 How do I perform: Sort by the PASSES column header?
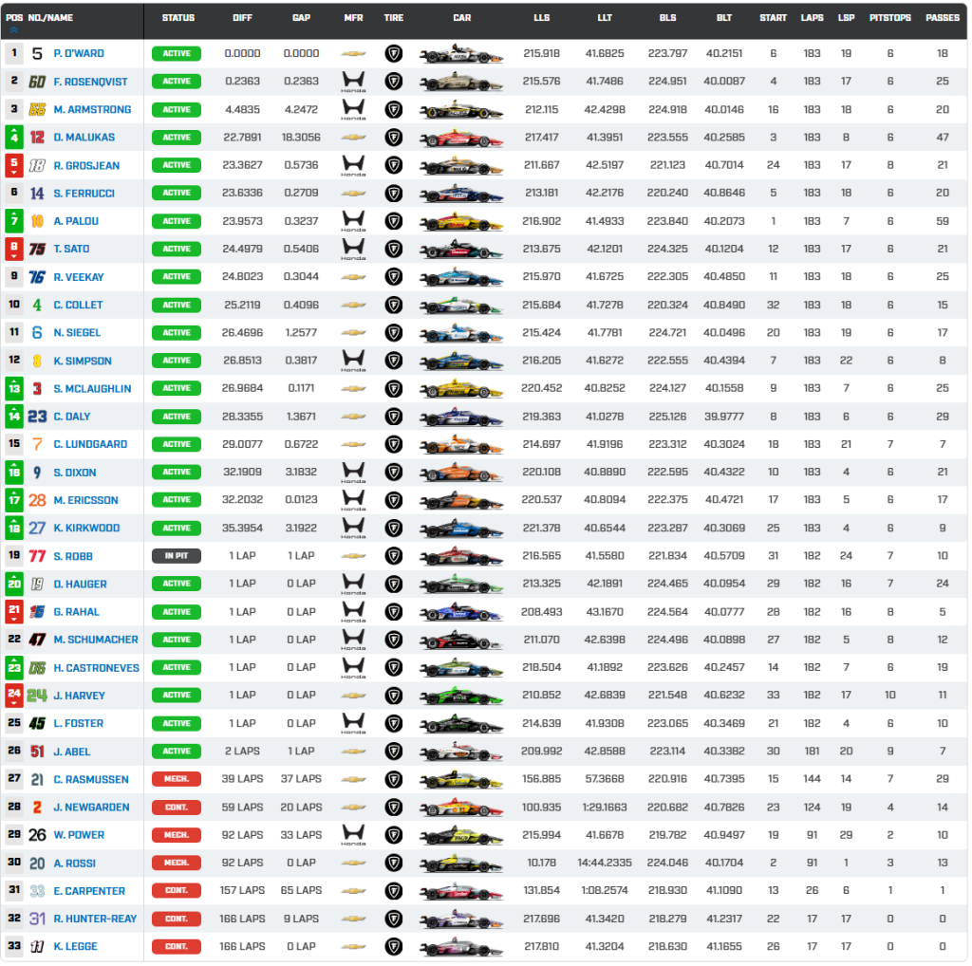pos(943,18)
